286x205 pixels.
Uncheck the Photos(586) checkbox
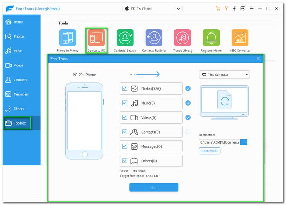(x=124, y=89)
